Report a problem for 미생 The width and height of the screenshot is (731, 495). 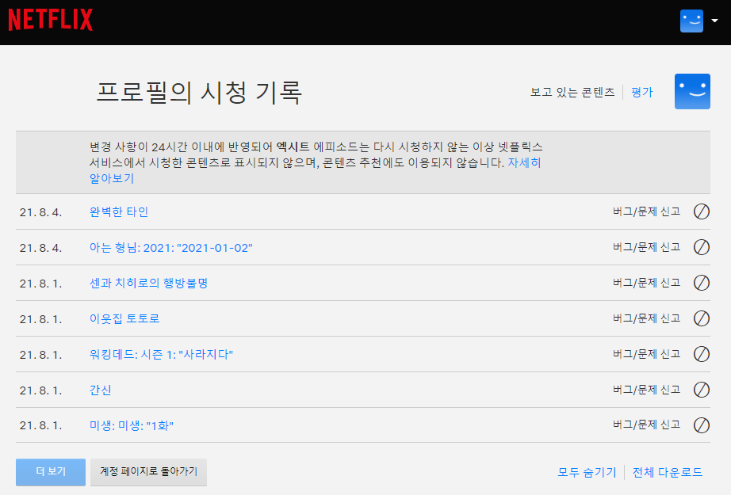coord(646,425)
